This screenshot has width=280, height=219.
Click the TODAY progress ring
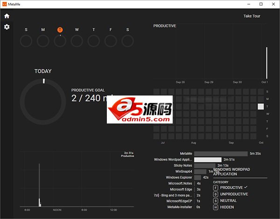[43, 102]
